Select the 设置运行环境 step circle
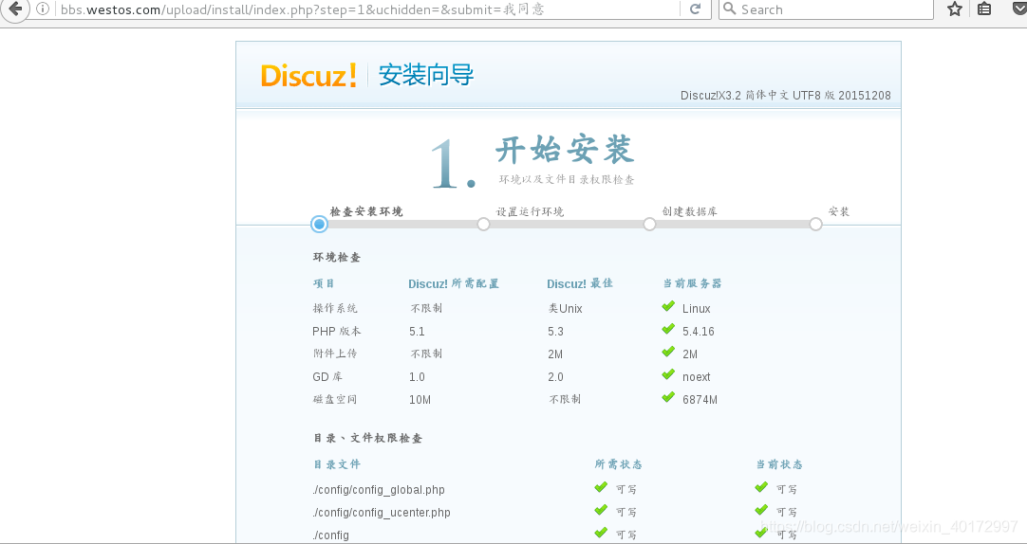The width and height of the screenshot is (1027, 544). click(x=483, y=225)
